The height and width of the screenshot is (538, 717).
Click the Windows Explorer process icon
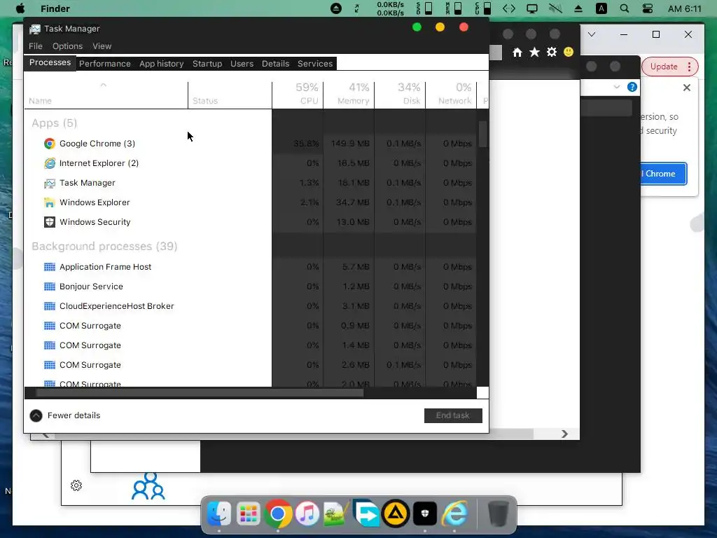click(50, 202)
